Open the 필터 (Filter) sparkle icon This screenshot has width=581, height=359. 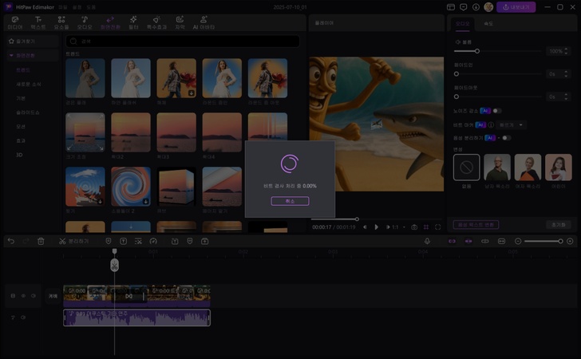133,23
